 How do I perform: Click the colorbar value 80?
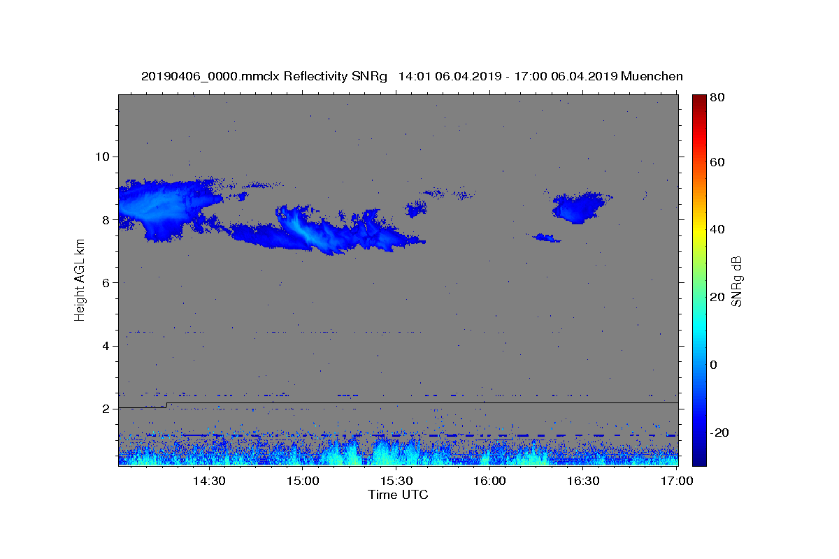[x=718, y=97]
